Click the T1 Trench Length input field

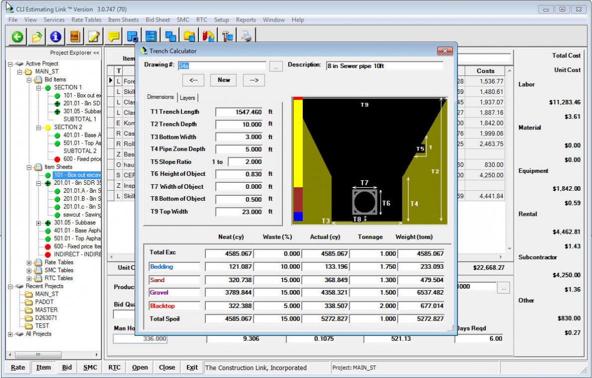(239, 112)
